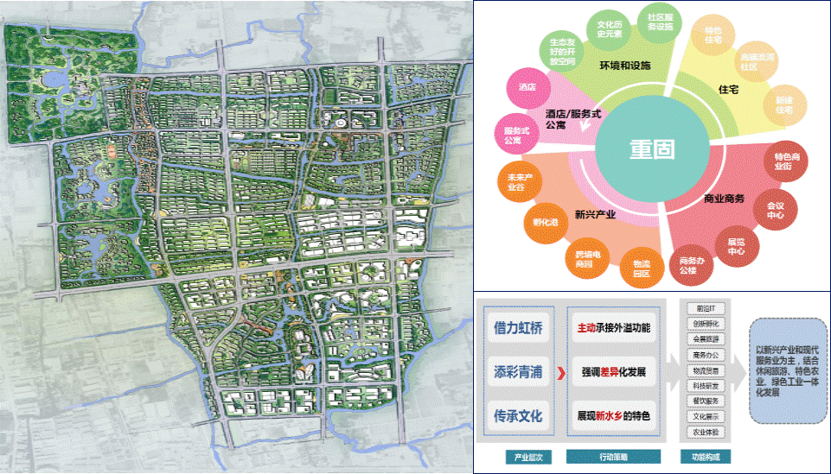Click the red chevron beside 添彩青浦
The width and height of the screenshot is (831, 474).
pos(559,373)
